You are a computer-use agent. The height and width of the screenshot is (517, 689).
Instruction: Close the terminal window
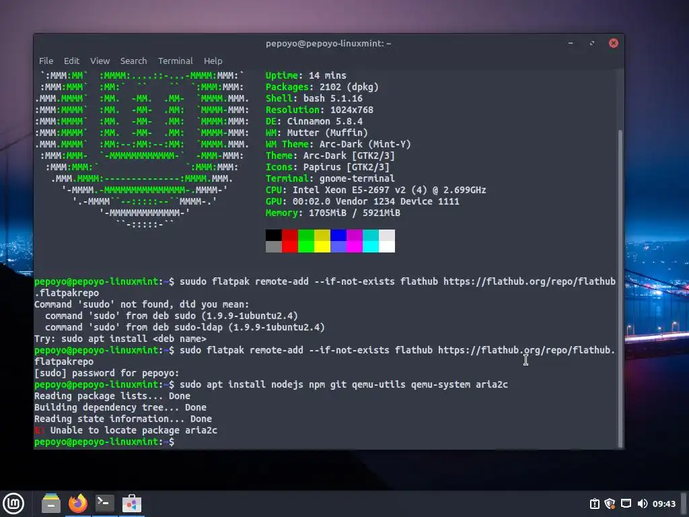point(614,43)
